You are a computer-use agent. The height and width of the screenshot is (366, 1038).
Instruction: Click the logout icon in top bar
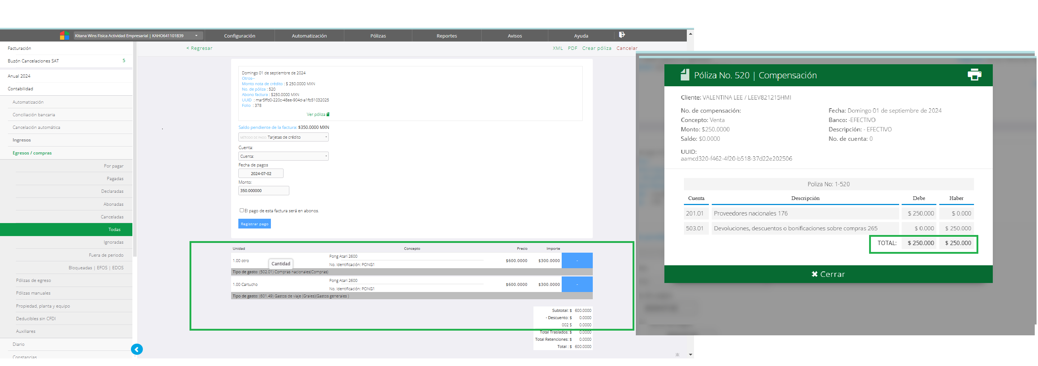point(622,35)
